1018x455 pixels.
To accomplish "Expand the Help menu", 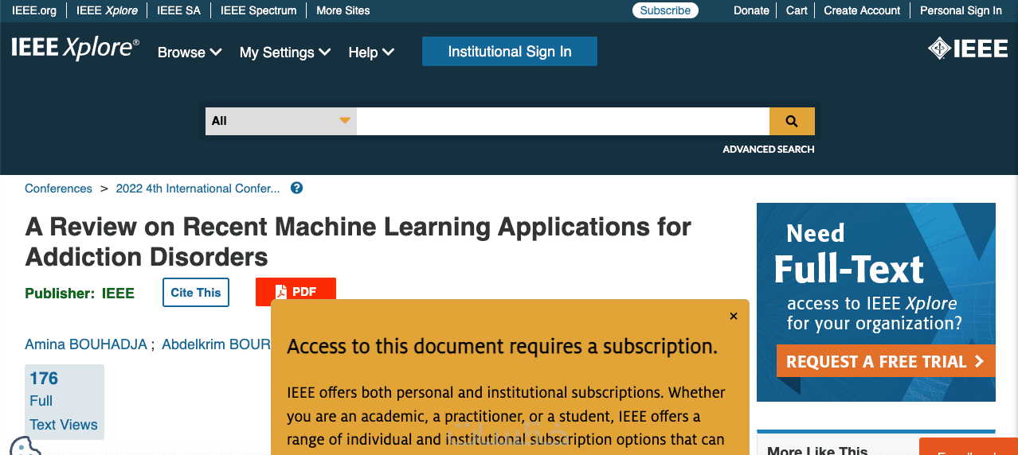I will coord(371,52).
